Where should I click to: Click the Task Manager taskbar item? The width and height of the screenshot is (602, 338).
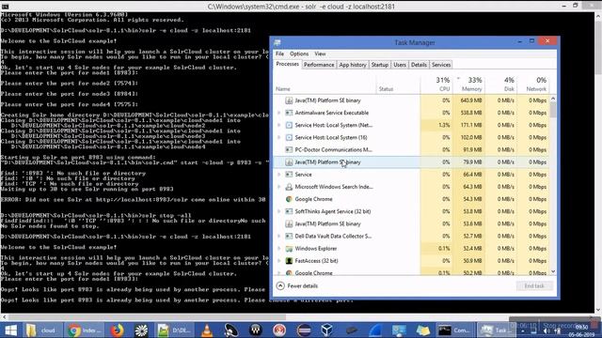tap(495, 330)
